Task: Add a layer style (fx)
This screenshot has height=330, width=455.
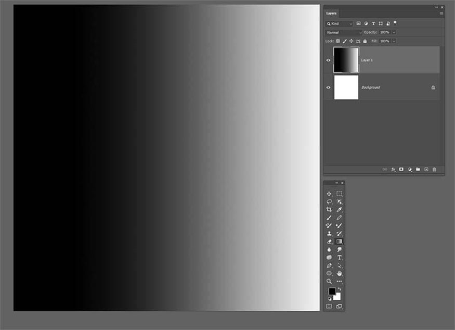Action: (393, 169)
